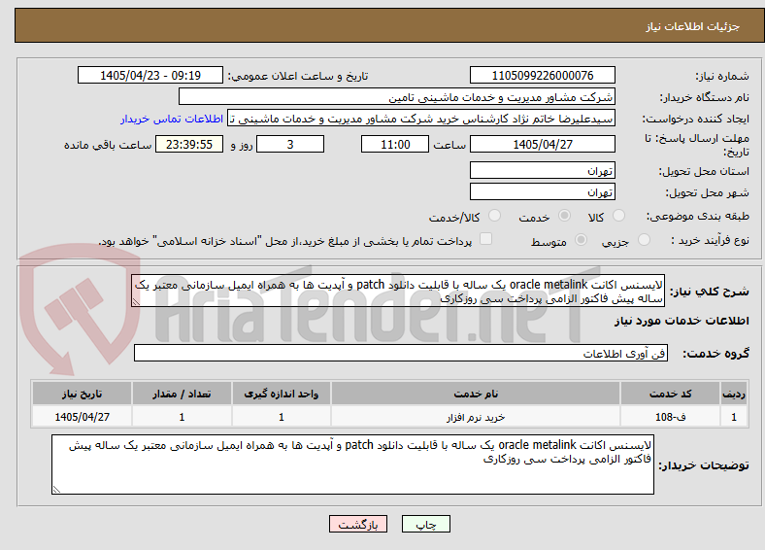Select the کالا/خدمت radio button
Screen dimensions: 765x550
494,216
